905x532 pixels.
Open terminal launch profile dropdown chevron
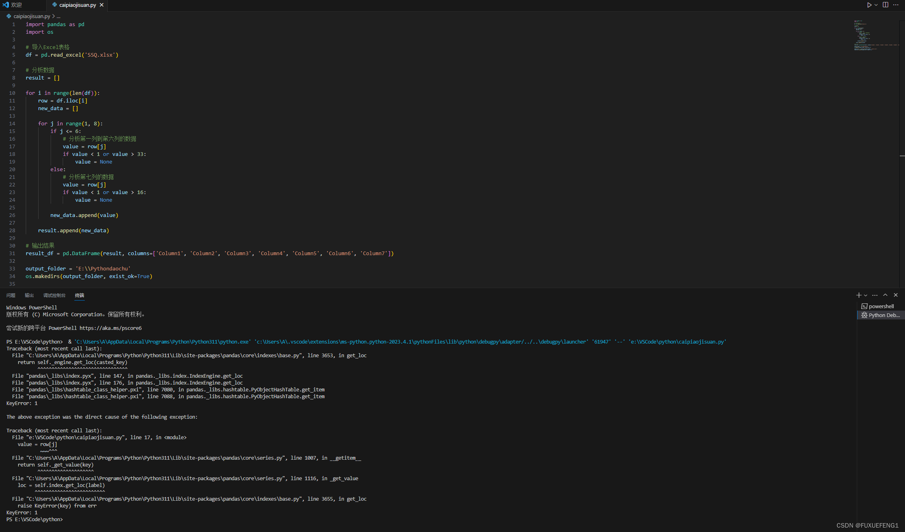pos(866,295)
